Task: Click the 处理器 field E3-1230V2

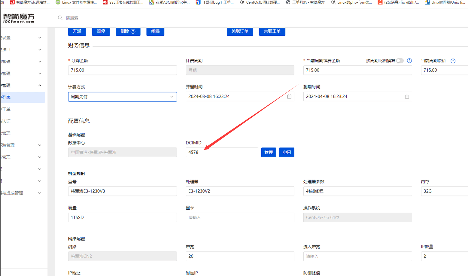Action: coord(240,191)
